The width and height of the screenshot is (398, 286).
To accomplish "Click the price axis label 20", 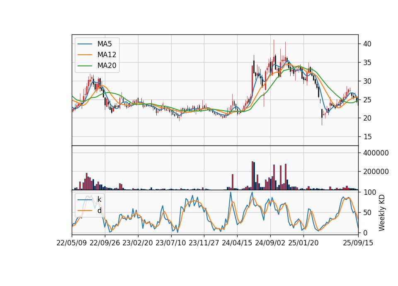I will point(367,118).
